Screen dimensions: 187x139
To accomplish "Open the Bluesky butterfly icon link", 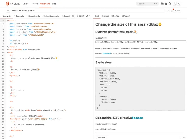I will [166, 4].
